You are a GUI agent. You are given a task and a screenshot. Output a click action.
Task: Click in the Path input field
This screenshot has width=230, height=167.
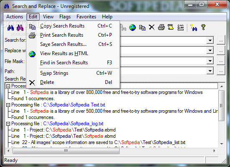tap(163, 71)
